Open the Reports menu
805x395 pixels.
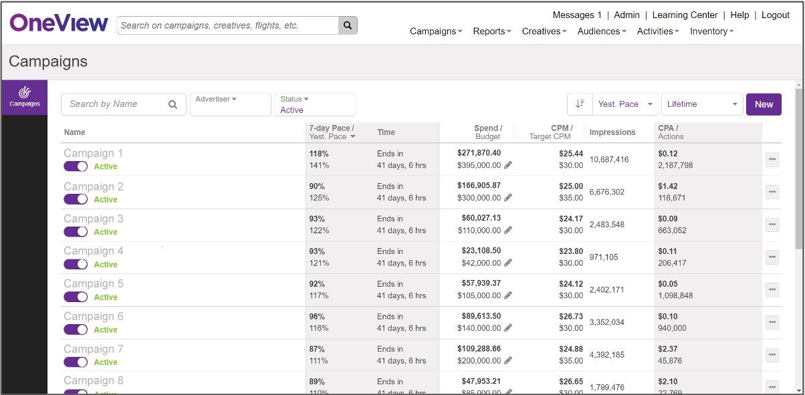(x=491, y=31)
